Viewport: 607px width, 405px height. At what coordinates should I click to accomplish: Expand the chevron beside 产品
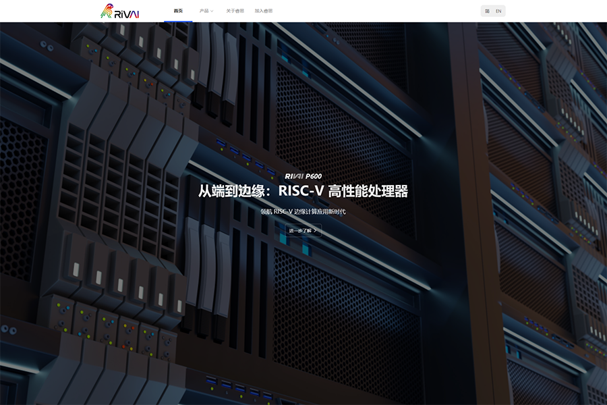pyautogui.click(x=212, y=11)
